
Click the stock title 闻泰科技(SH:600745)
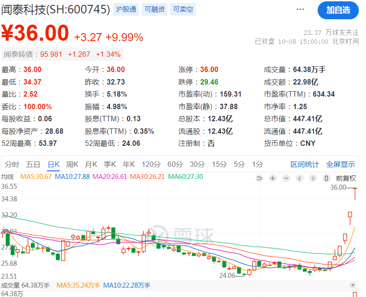[55, 9]
